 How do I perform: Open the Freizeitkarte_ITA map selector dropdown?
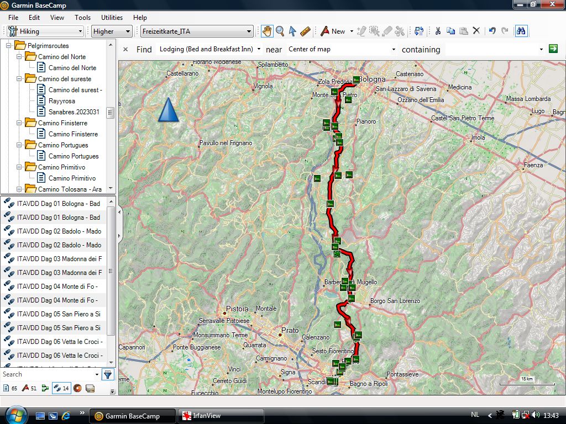pos(197,31)
